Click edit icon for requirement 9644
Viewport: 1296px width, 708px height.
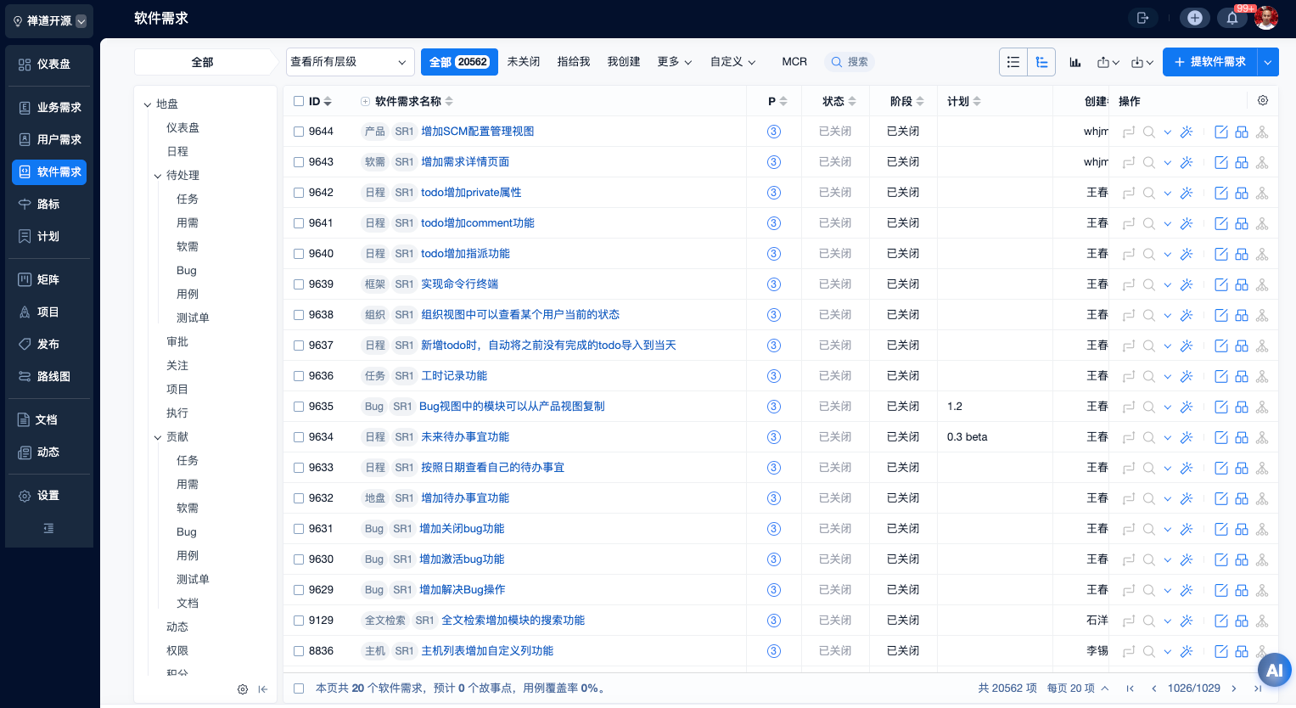1221,132
